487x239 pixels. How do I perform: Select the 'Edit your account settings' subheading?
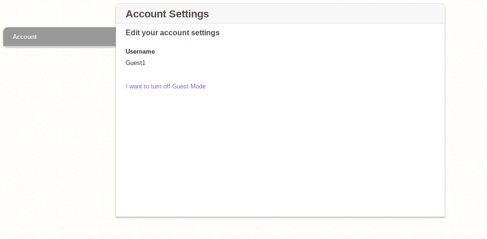(x=172, y=33)
